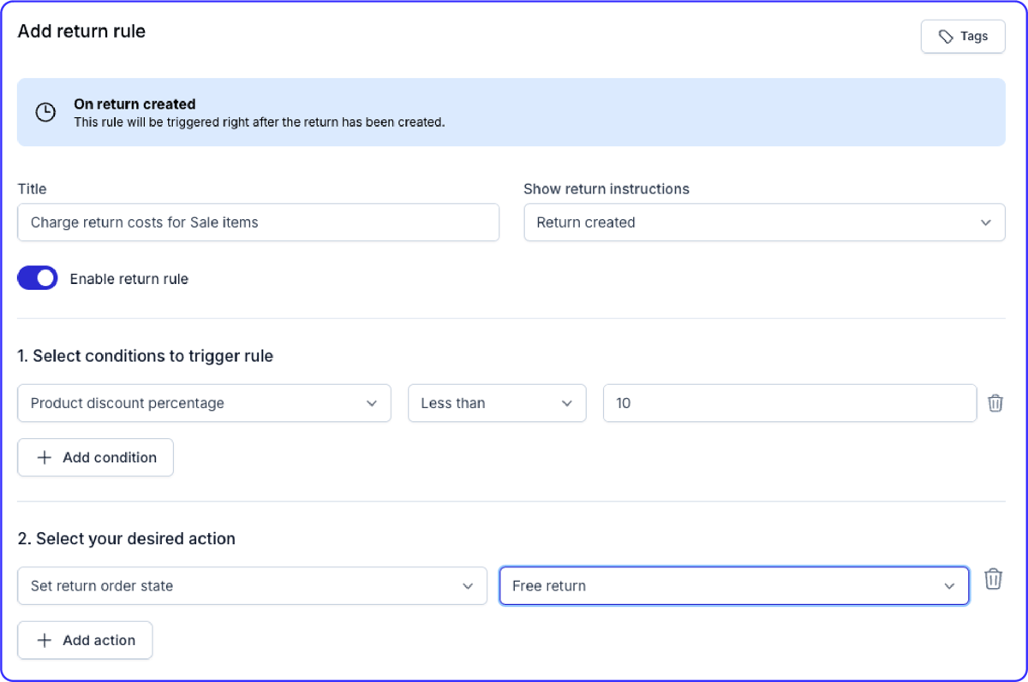Click the chevron on Return created dropdown
The image size is (1028, 682).
[985, 222]
